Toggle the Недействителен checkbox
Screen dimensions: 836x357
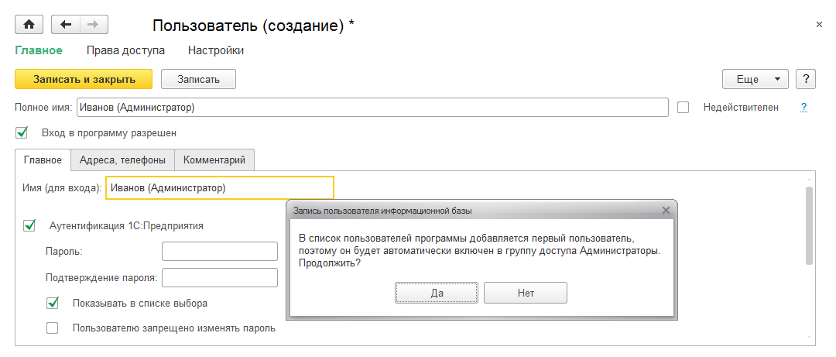pos(683,108)
